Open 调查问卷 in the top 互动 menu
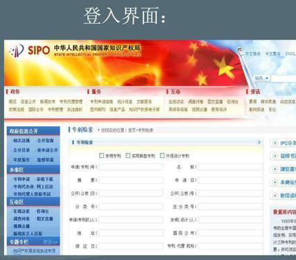 pos(195,102)
